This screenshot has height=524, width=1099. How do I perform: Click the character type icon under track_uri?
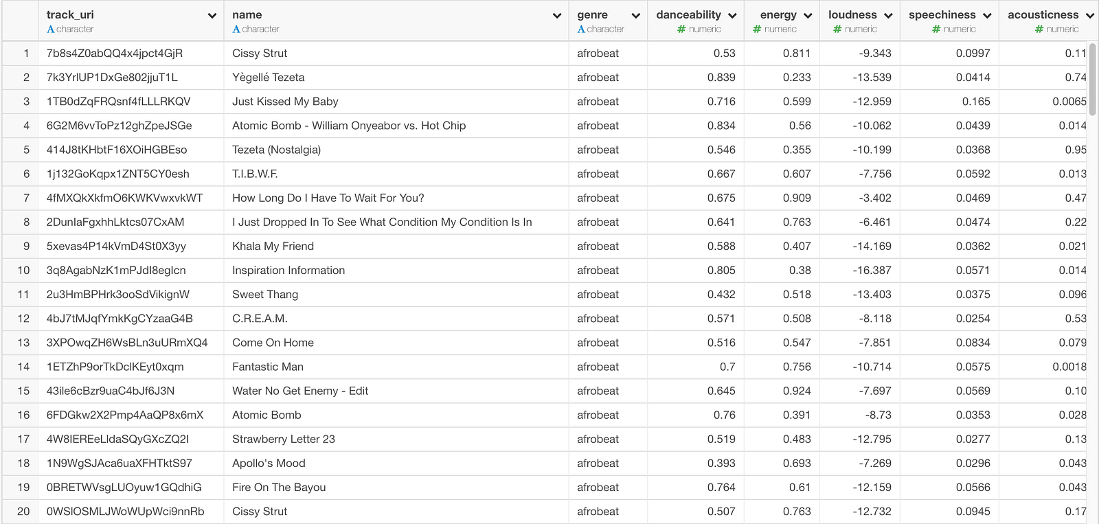point(51,30)
